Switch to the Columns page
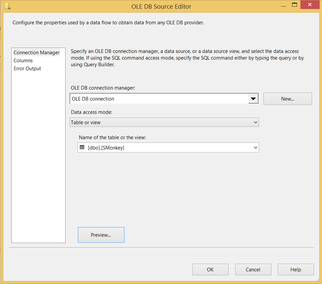The width and height of the screenshot is (322, 284). [23, 61]
